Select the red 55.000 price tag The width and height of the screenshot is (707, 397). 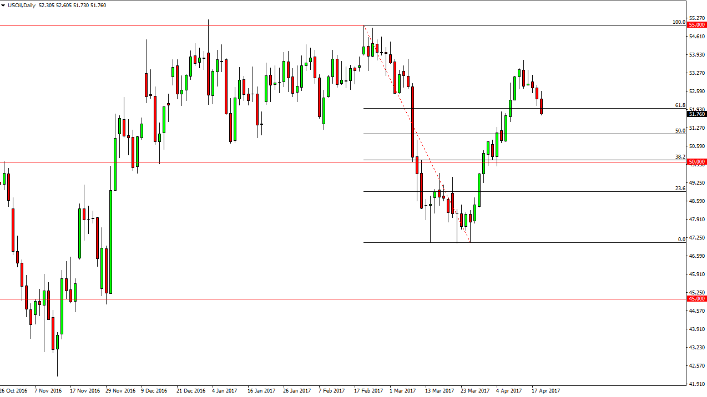[x=696, y=25]
